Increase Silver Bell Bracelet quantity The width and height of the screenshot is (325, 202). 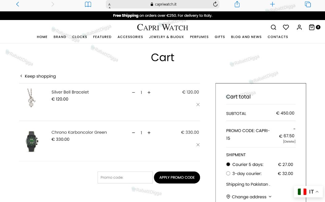pyautogui.click(x=149, y=92)
